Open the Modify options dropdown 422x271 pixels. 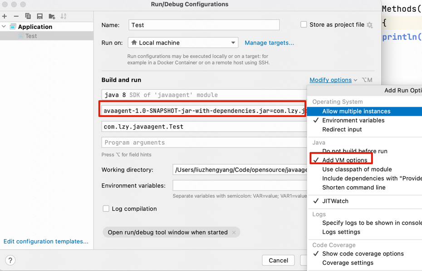click(333, 80)
